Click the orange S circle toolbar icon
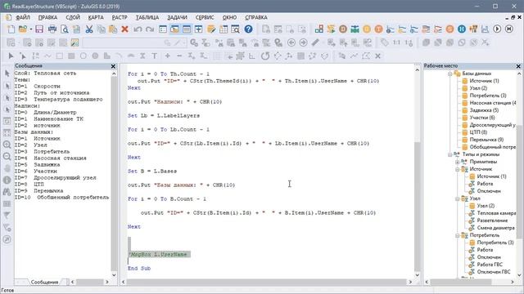Screen dimensions: 524x294 449,29
